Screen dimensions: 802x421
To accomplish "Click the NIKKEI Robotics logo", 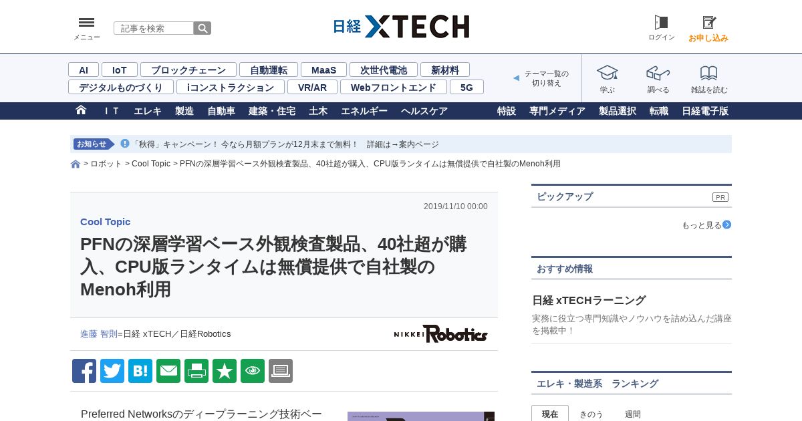I will pos(441,333).
